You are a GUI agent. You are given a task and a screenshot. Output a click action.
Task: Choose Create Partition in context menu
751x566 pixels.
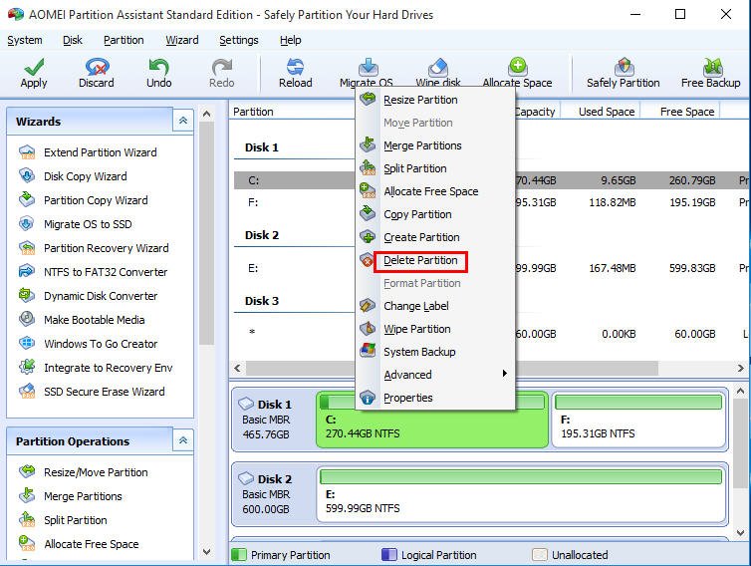click(x=435, y=237)
